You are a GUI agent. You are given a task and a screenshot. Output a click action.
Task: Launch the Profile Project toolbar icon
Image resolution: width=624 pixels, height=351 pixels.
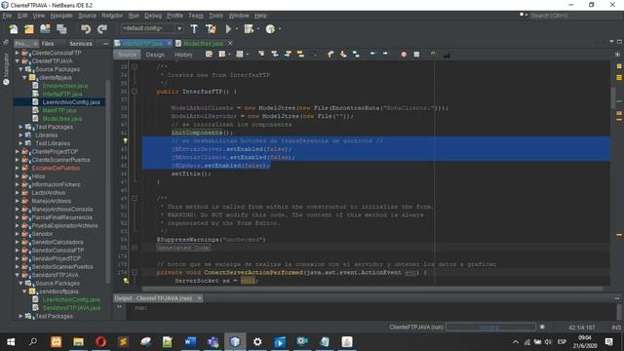click(x=270, y=29)
